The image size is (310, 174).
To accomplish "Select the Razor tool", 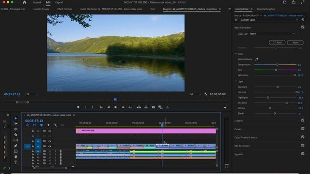I will [15, 135].
